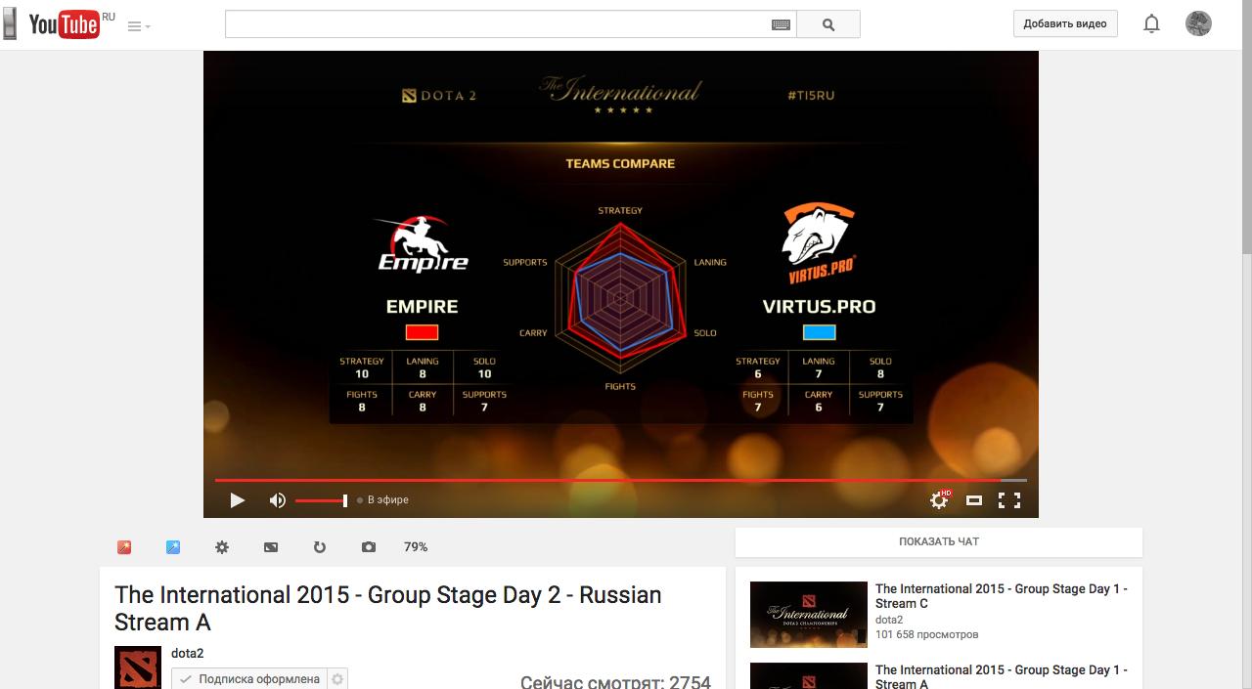This screenshot has width=1252, height=689.
Task: Enter fullscreen video mode
Action: 1009,500
